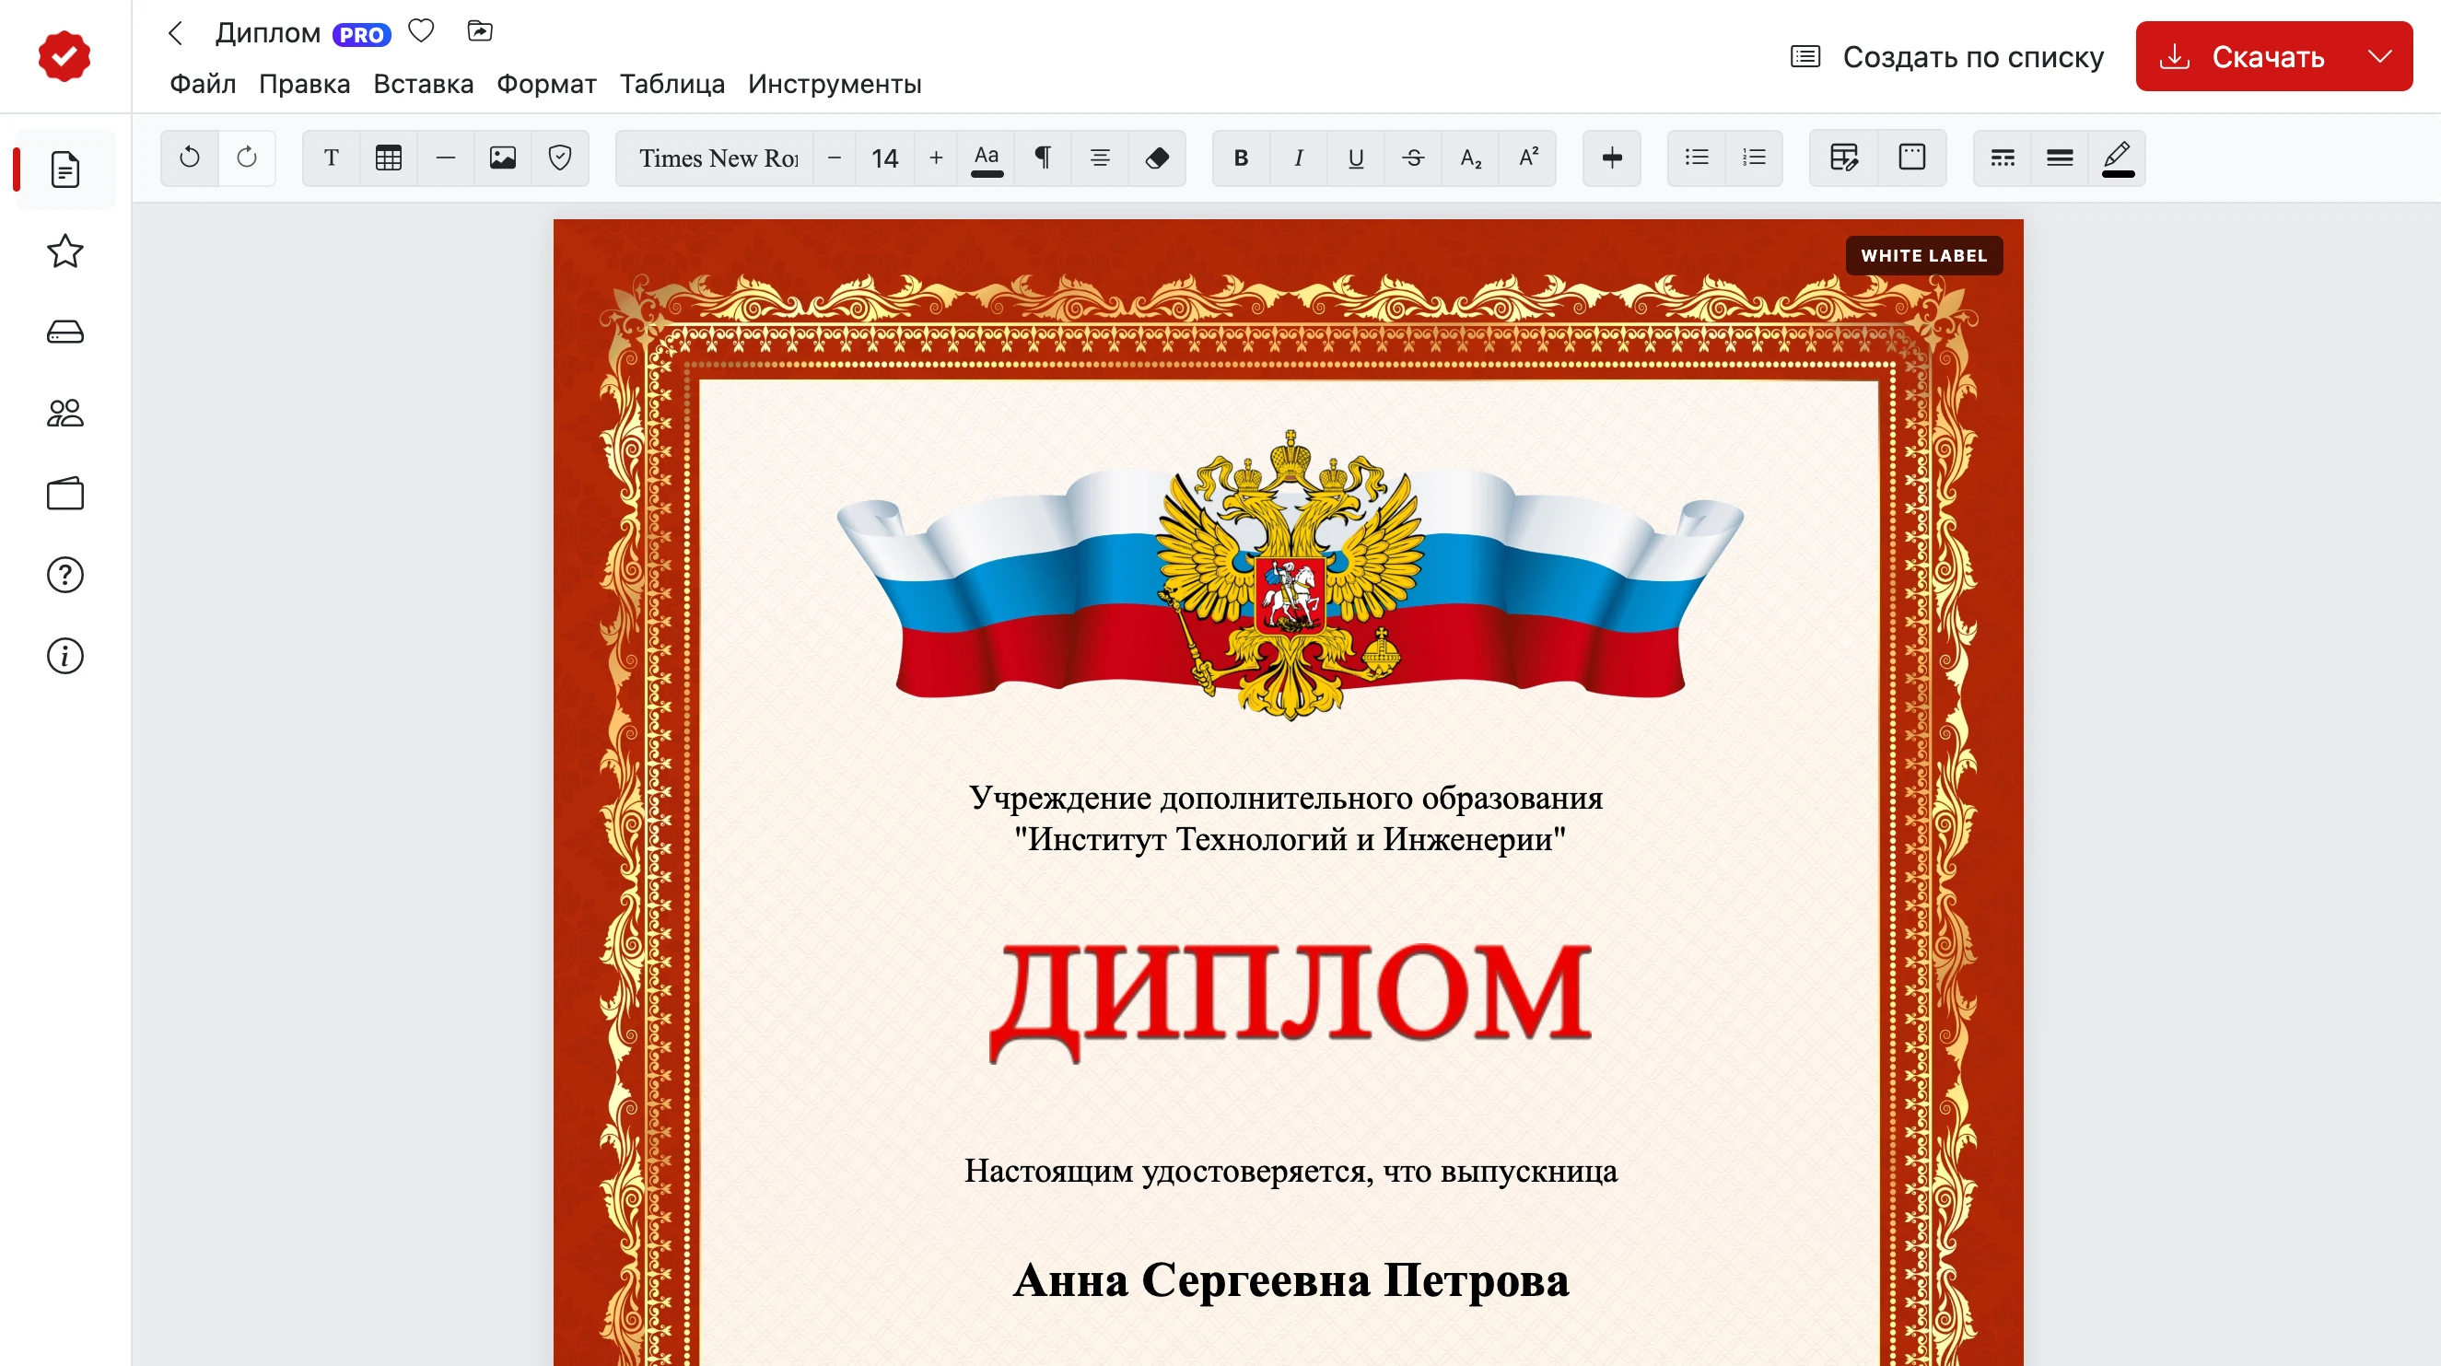Click Создать по списку button
Image resolution: width=2441 pixels, height=1366 pixels.
1947,57
